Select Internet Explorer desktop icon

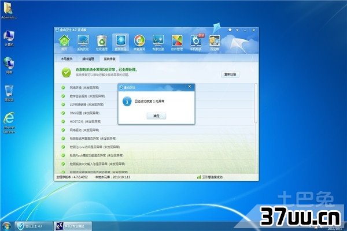pyautogui.click(x=9, y=122)
